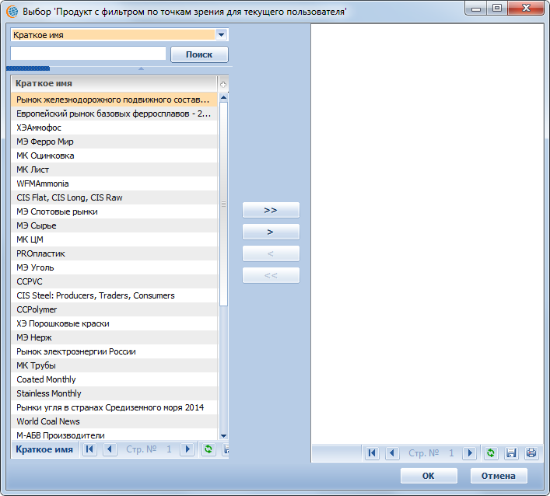This screenshot has width=550, height=496.
Task: Click the save diskette icon in right panel
Action: [511, 453]
